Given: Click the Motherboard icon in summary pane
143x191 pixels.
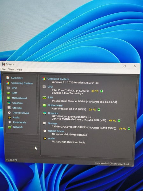Looking at the screenshot, I should 44,105.
